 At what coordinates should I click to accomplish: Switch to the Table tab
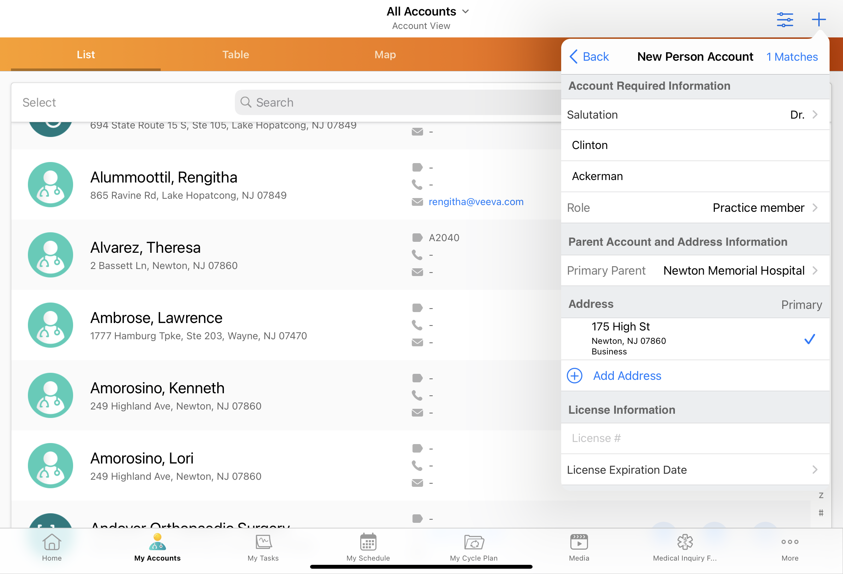(x=236, y=55)
